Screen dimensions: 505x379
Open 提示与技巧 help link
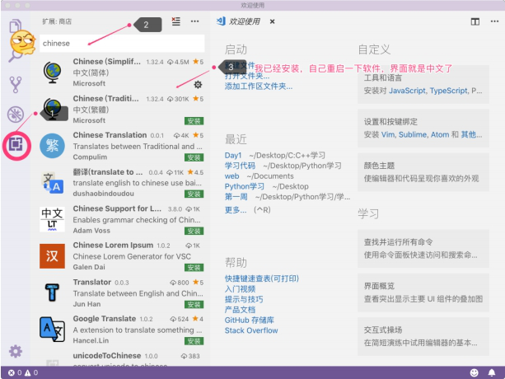(244, 299)
